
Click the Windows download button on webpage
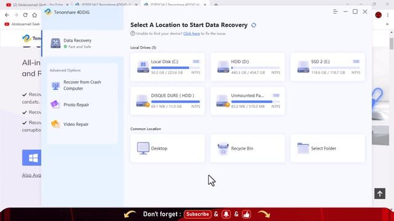coord(31,158)
